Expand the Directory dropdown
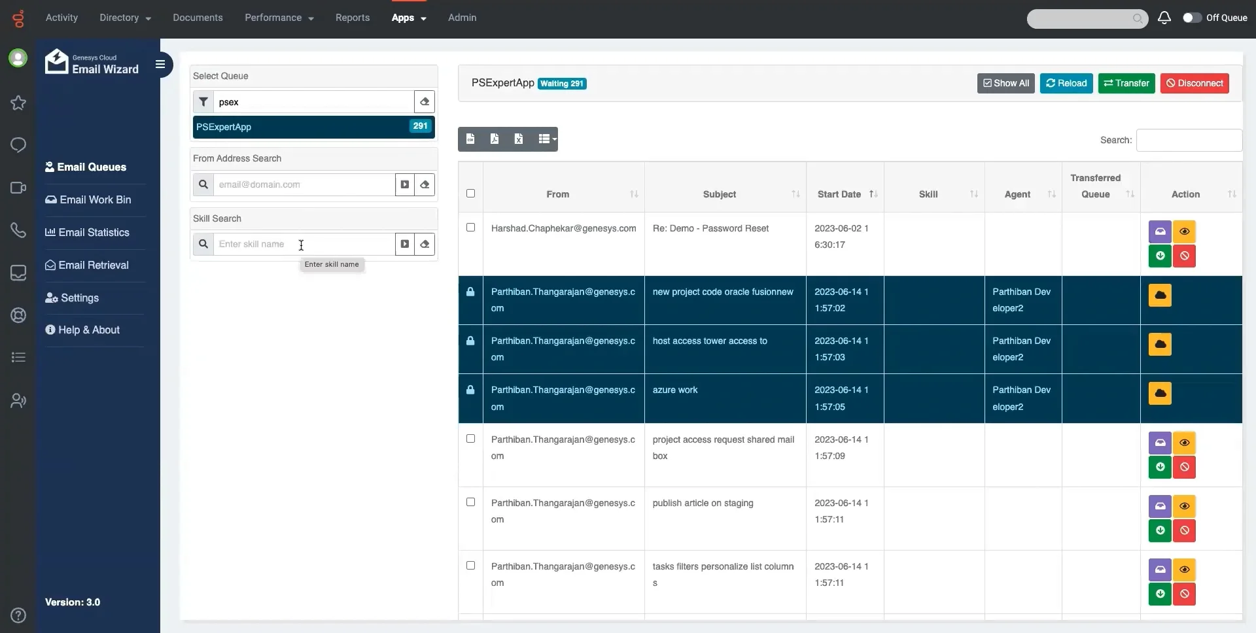This screenshot has width=1256, height=633. click(x=125, y=18)
